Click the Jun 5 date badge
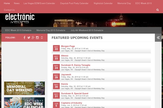Screen dimensions: 163x108 pyautogui.click(x=56, y=105)
